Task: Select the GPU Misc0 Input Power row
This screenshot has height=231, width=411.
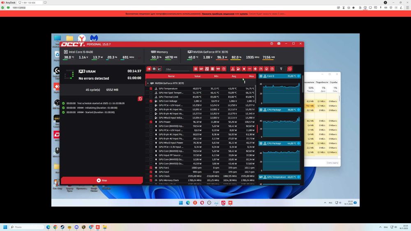Action: 201,142
